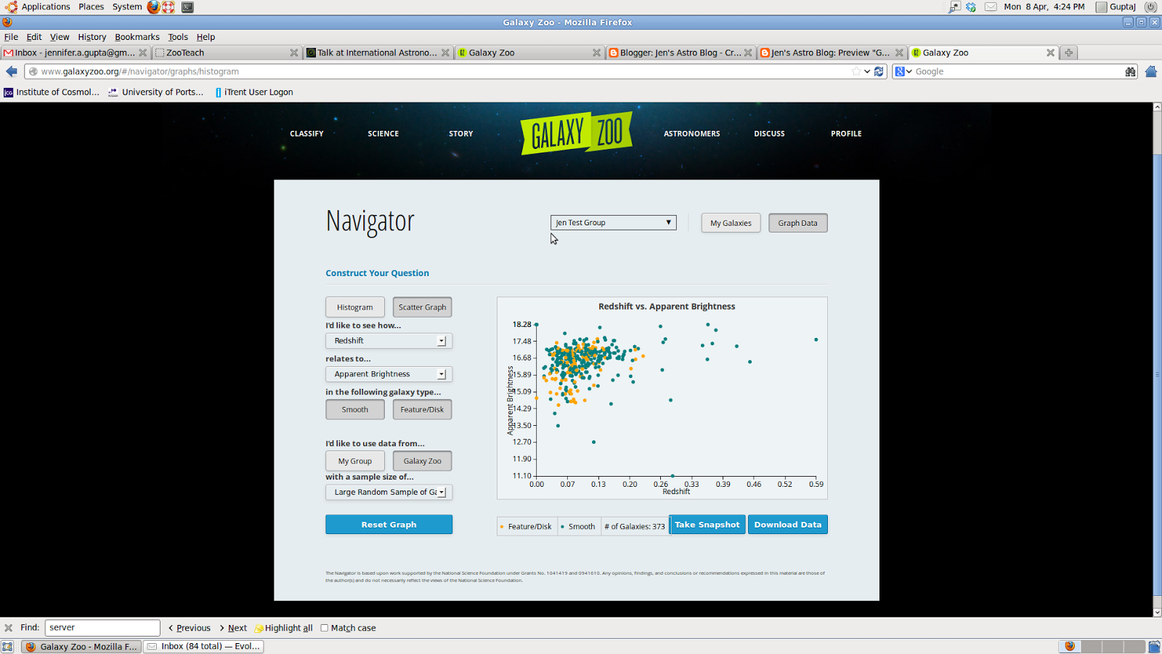Bookmark page with the star icon

[856, 71]
